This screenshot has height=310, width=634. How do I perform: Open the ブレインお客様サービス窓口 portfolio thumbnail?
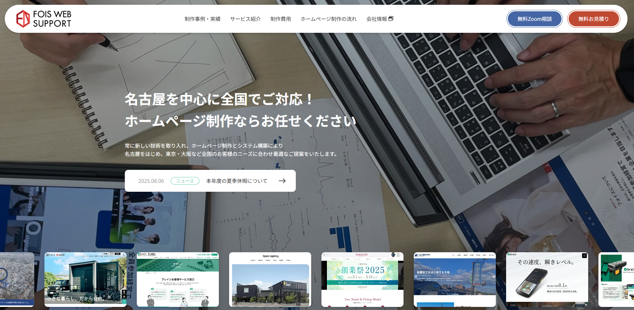(x=178, y=279)
